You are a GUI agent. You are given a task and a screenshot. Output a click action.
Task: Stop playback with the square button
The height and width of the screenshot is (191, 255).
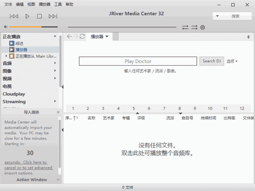point(39,16)
